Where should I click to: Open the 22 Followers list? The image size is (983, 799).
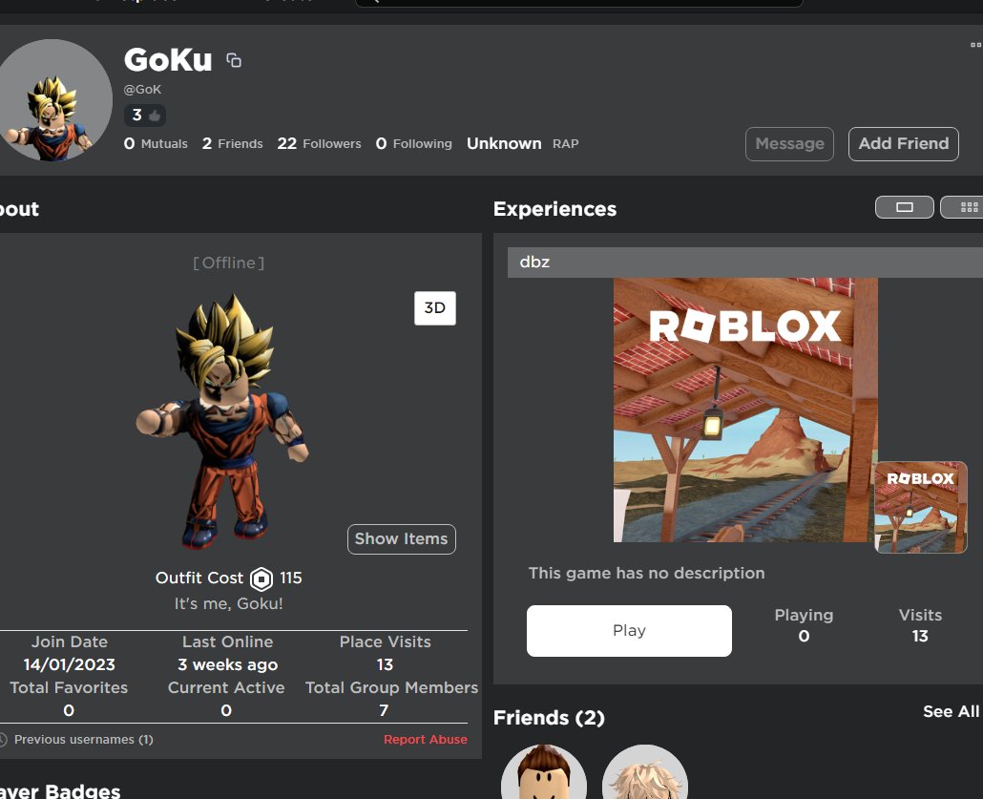[x=319, y=143]
